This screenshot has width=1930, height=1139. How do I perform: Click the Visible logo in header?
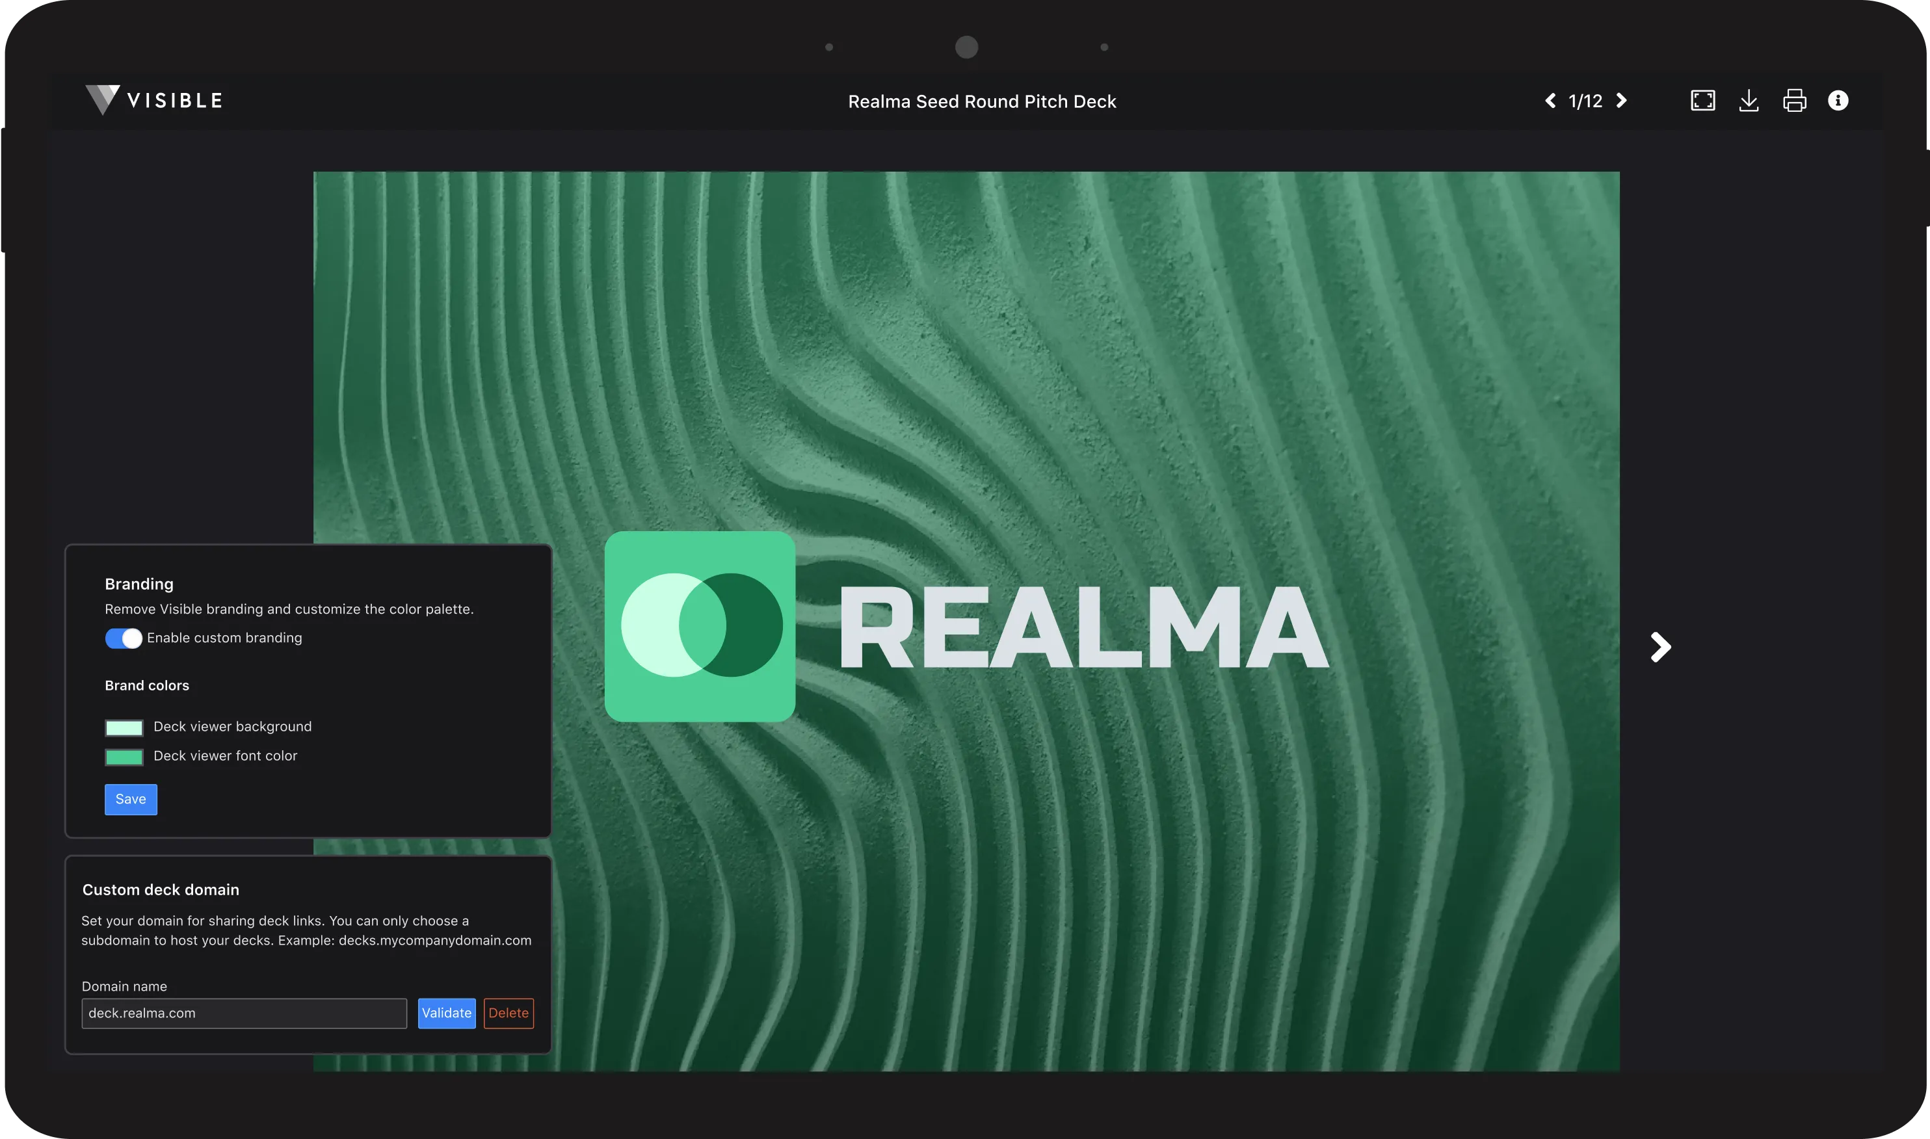tap(153, 99)
